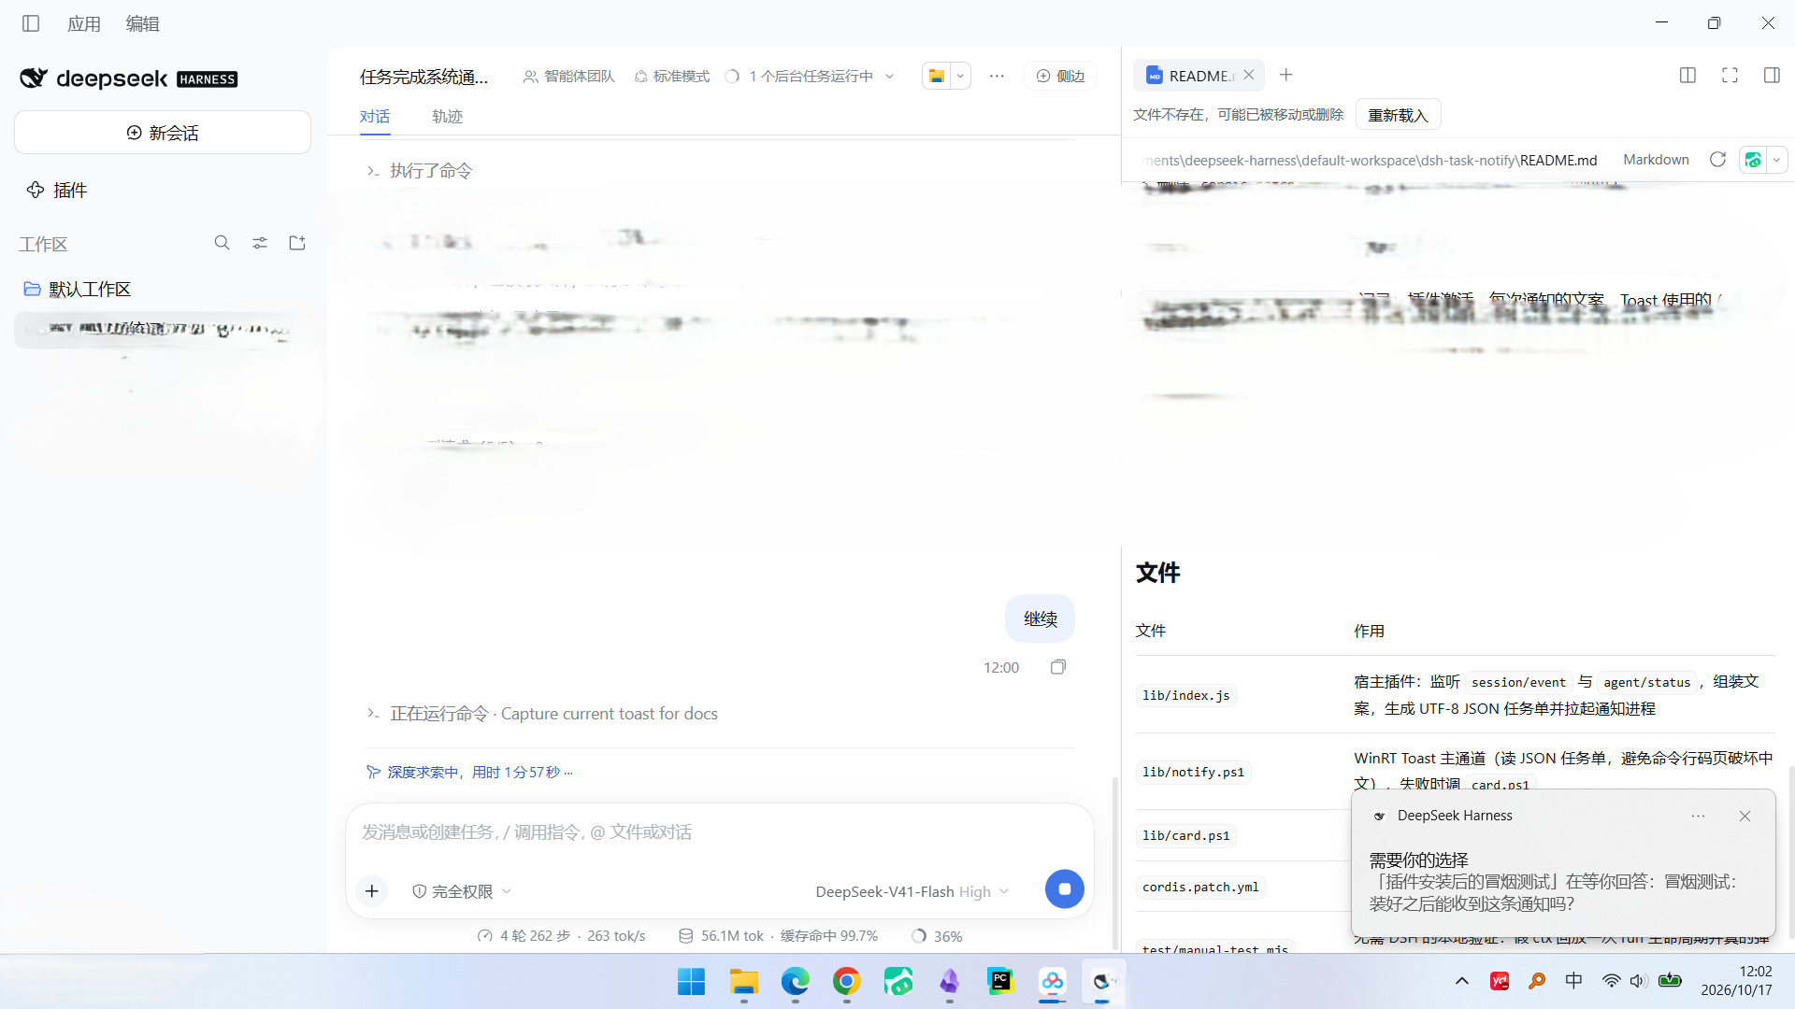Start a new chat with 新会话
1795x1009 pixels.
click(x=163, y=133)
